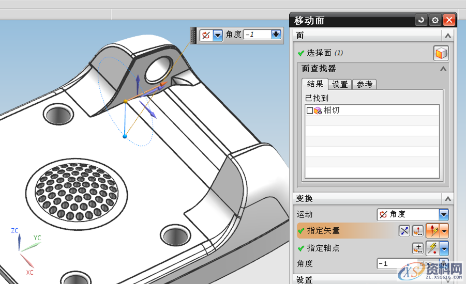Open the 运动 motion type dropdown
The height and width of the screenshot is (284, 466).
(x=443, y=214)
